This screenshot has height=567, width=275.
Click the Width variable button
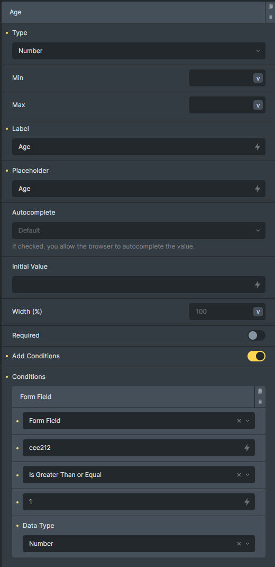point(258,312)
